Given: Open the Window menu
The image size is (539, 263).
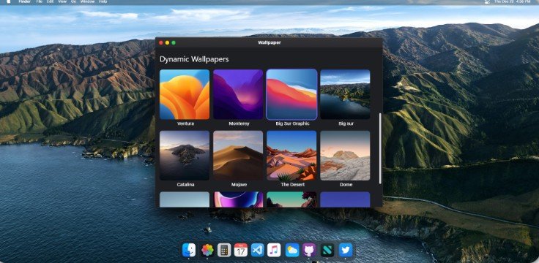Looking at the screenshot, I should tap(87, 1).
